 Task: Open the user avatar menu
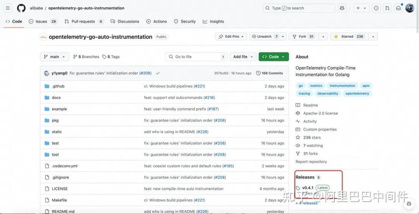pyautogui.click(x=410, y=8)
